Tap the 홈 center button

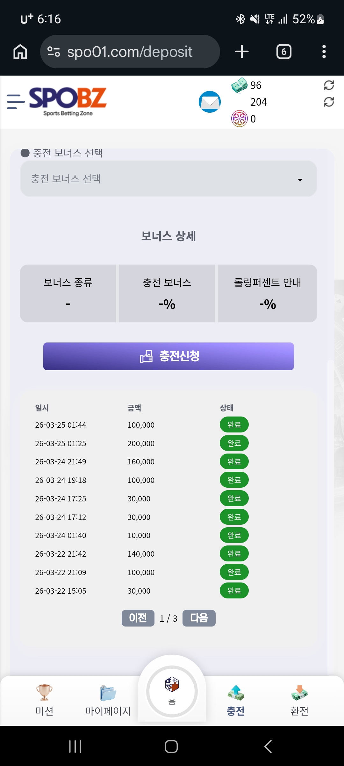coord(172,691)
